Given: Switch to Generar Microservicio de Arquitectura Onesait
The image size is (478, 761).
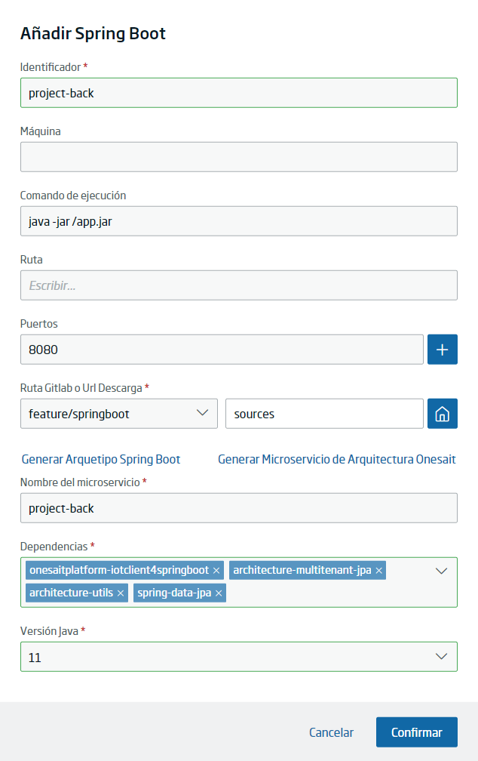Looking at the screenshot, I should [337, 459].
